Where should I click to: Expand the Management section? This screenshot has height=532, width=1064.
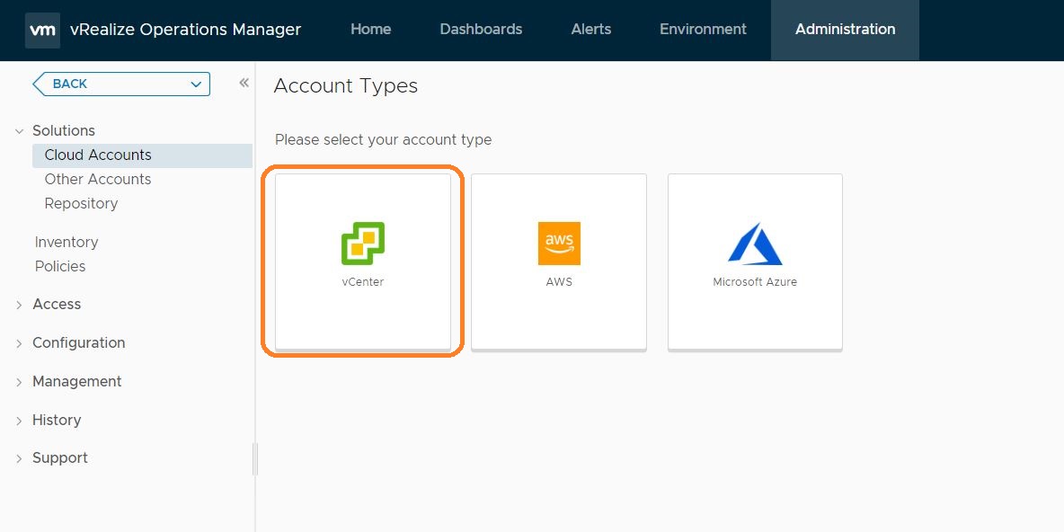point(18,381)
